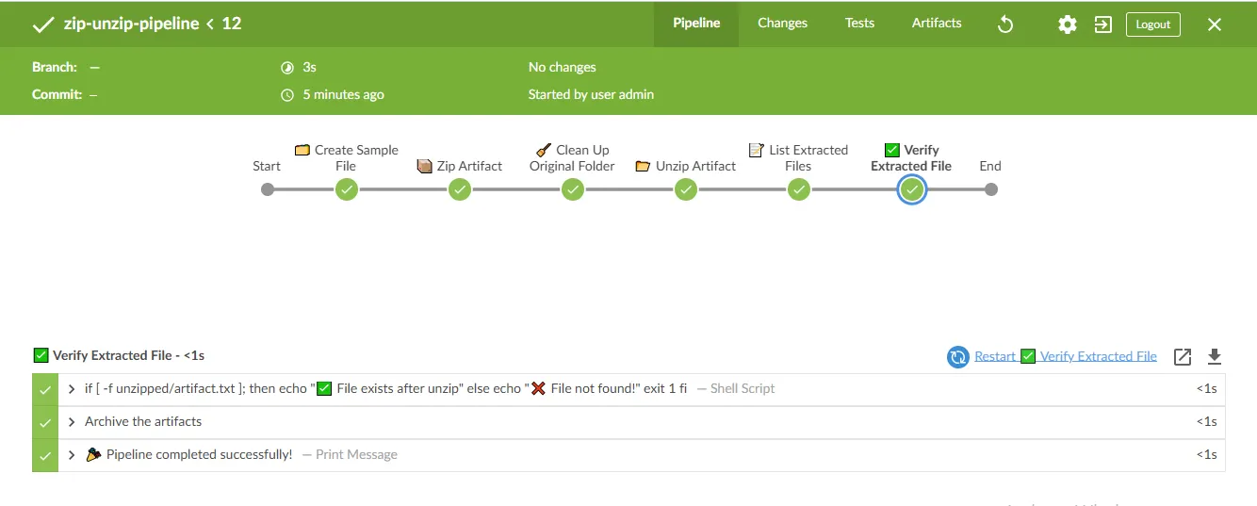Screen dimensions: 1257x506
Task: Select the Unzip Artifact stage node
Action: [686, 189]
